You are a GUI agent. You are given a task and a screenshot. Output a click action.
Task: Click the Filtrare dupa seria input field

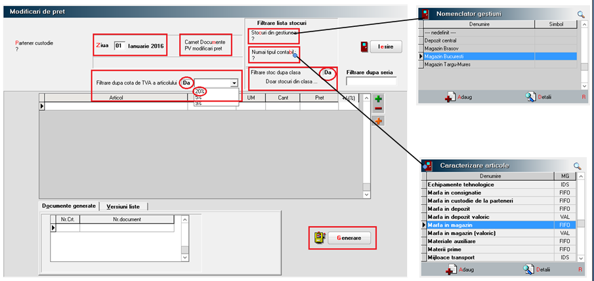tap(371, 82)
